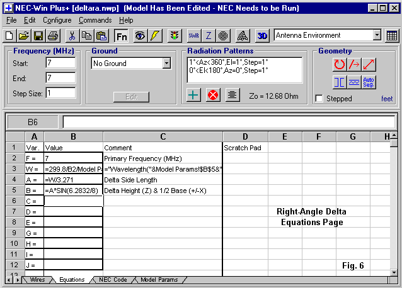Click the Auto Seg. geometry button
This screenshot has width=402, height=288.
click(x=369, y=82)
